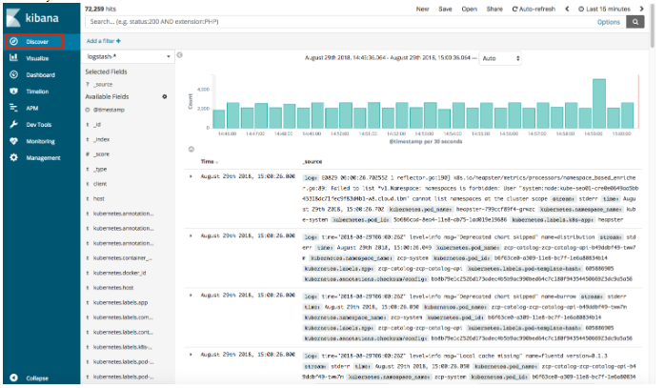Image resolution: width=665 pixels, height=388 pixels.
Task: Click the Dev Tools wrench icon
Action: (13, 124)
